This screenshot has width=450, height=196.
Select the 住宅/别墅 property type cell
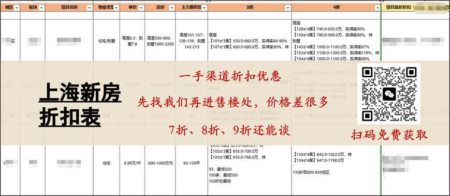coord(107,41)
